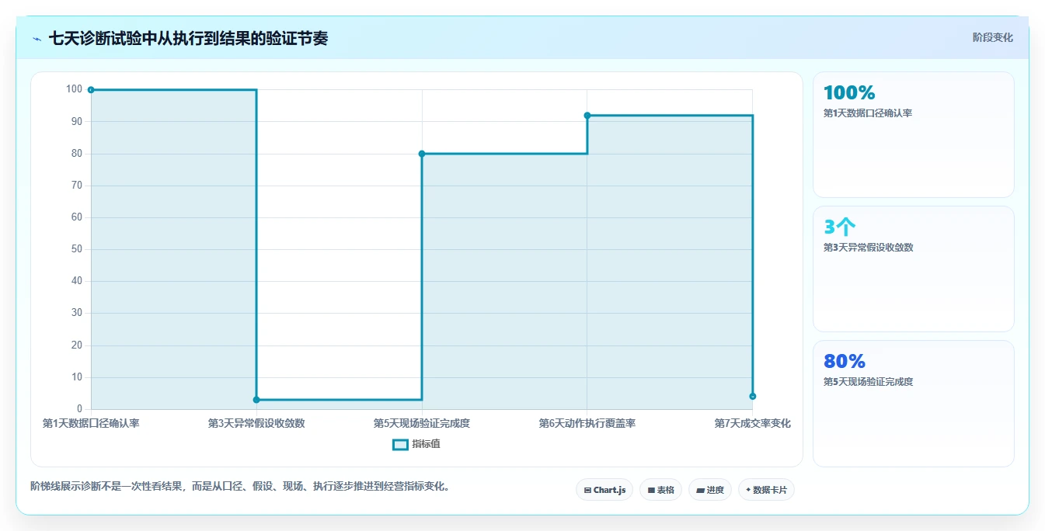Click the 表格 tag chip
The width and height of the screenshot is (1045, 531).
click(x=661, y=490)
